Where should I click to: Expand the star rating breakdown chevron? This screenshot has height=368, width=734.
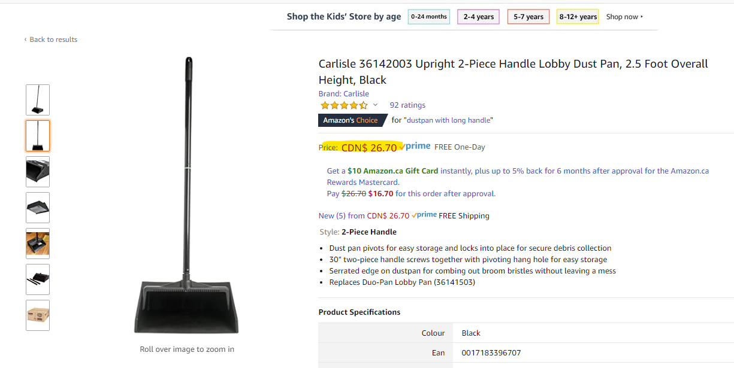pos(375,105)
